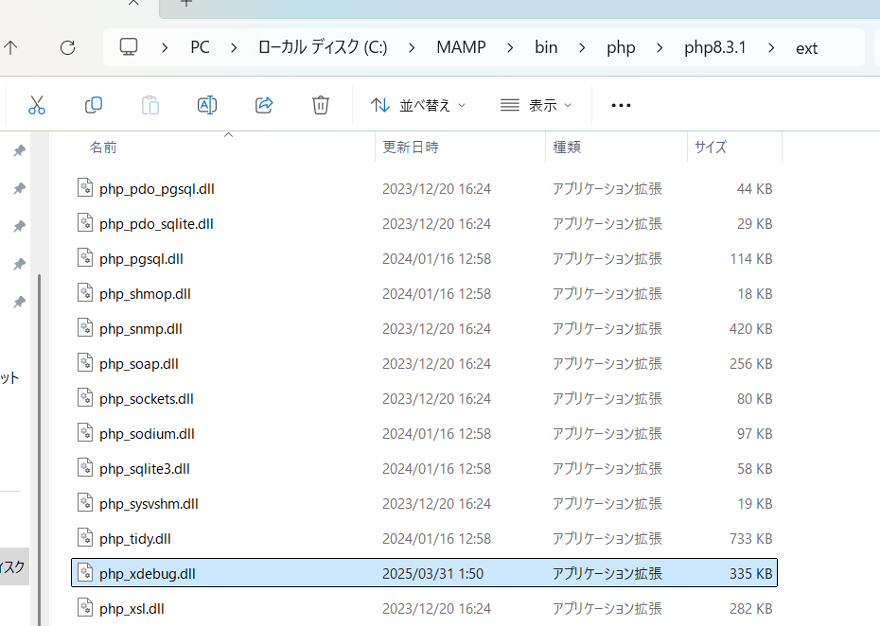
Task: Expand the chevron after PC breadcrumb
Action: point(234,48)
